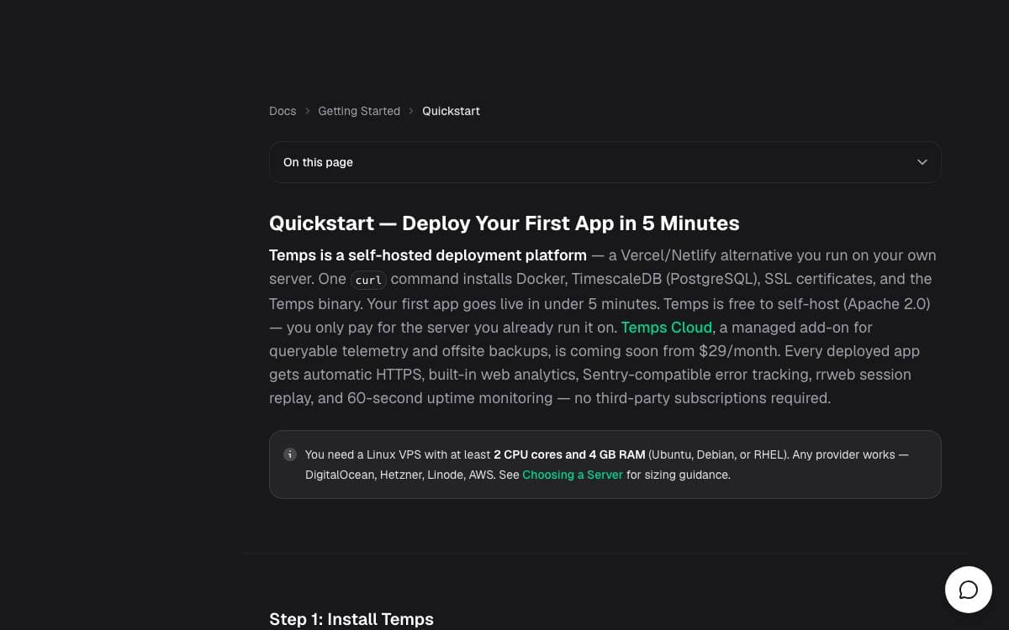Click the curl inline code snippet
Image resolution: width=1009 pixels, height=630 pixels.
(369, 280)
